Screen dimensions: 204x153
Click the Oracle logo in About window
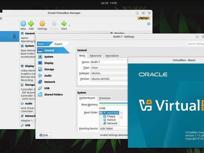tap(153, 74)
